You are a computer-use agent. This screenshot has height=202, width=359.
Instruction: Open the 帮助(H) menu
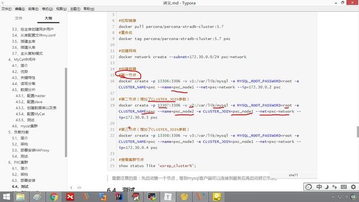(89, 9)
